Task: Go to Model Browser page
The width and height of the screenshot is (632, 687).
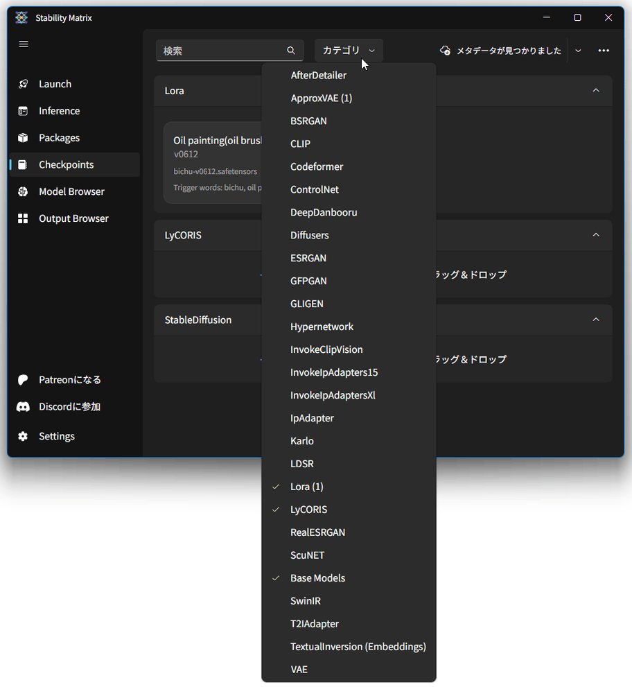Action: pyautogui.click(x=75, y=192)
